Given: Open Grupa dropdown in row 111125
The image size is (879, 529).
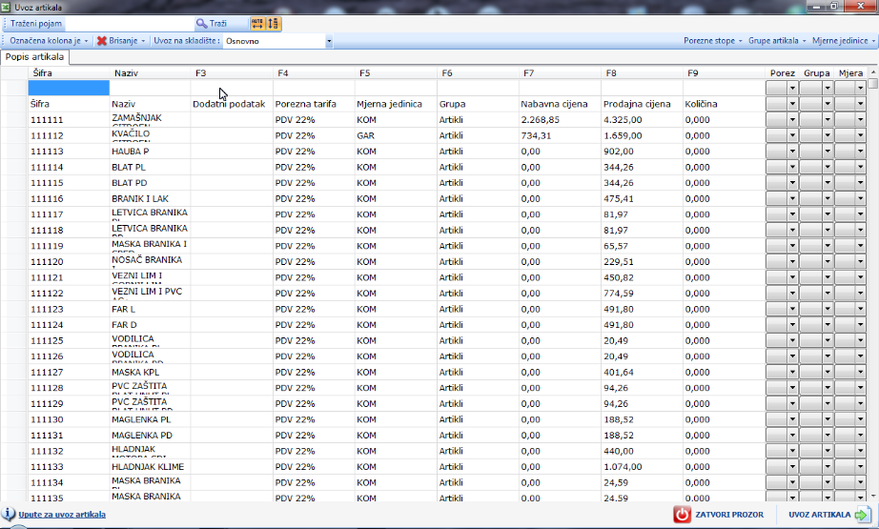Looking at the screenshot, I should pyautogui.click(x=827, y=340).
